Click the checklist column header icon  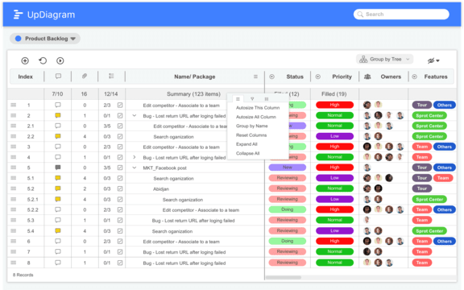pyautogui.click(x=111, y=77)
